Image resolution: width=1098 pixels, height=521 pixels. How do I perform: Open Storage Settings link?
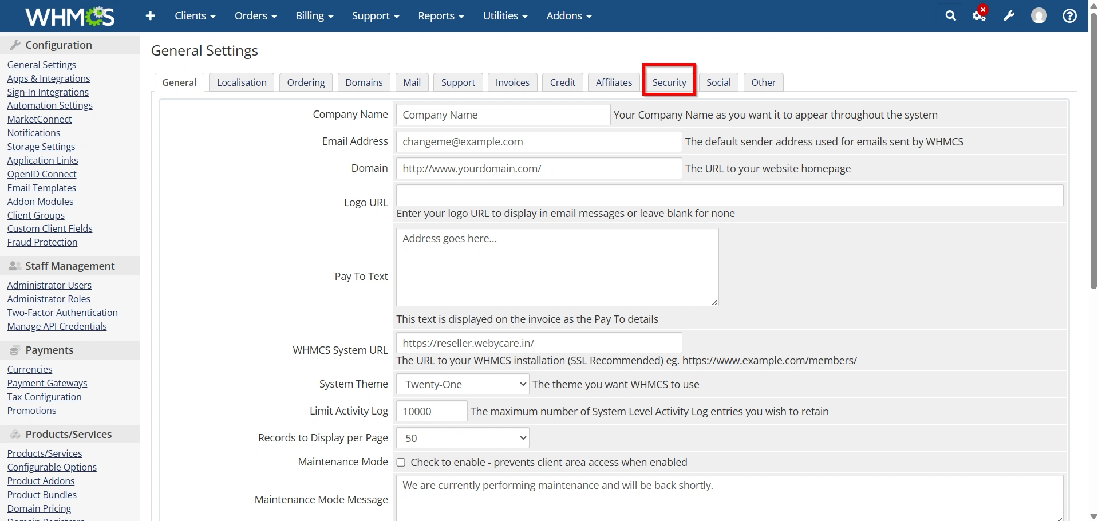coord(41,147)
